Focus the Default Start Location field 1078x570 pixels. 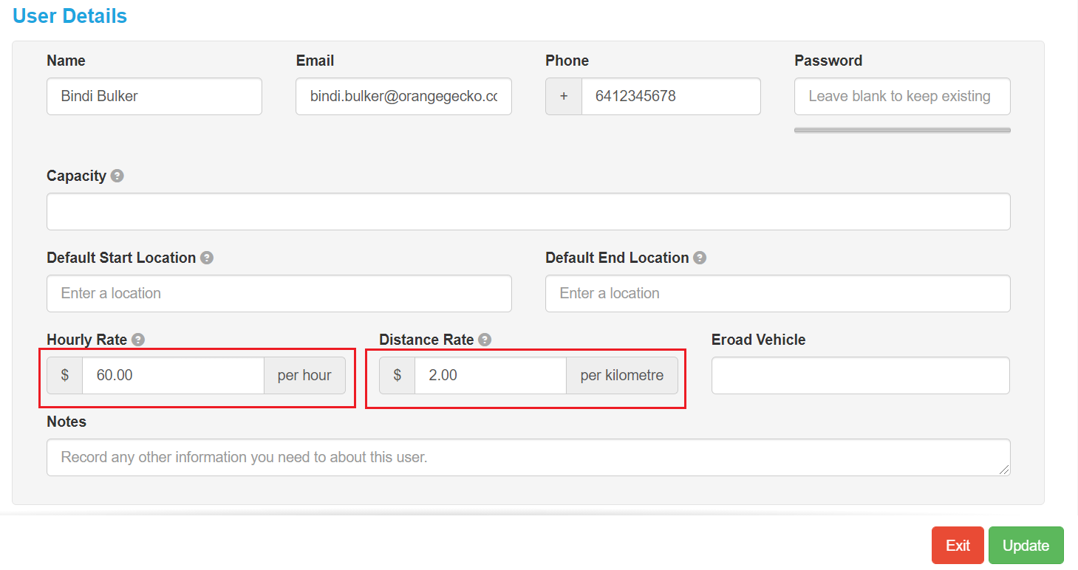click(x=279, y=293)
